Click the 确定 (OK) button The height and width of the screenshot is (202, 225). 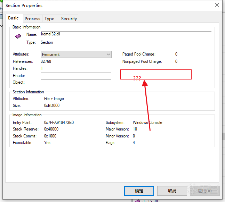pyautogui.click(x=139, y=191)
